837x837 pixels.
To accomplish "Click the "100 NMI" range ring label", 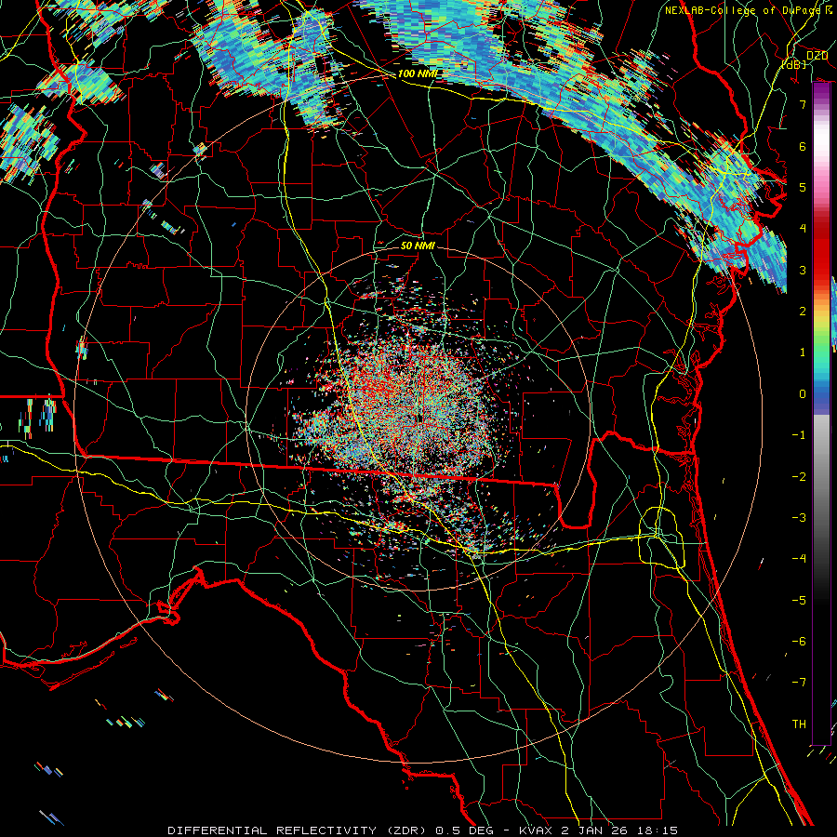I will 417,73.
